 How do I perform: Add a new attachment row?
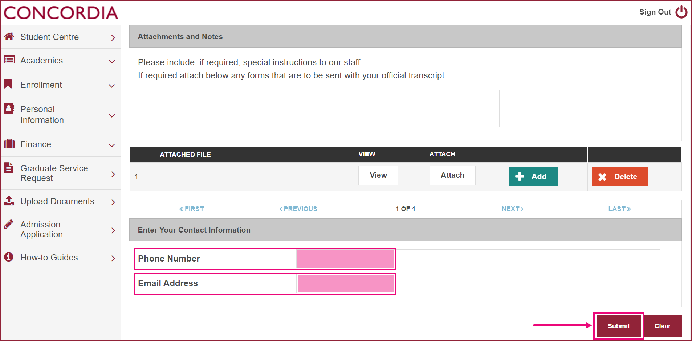[533, 177]
